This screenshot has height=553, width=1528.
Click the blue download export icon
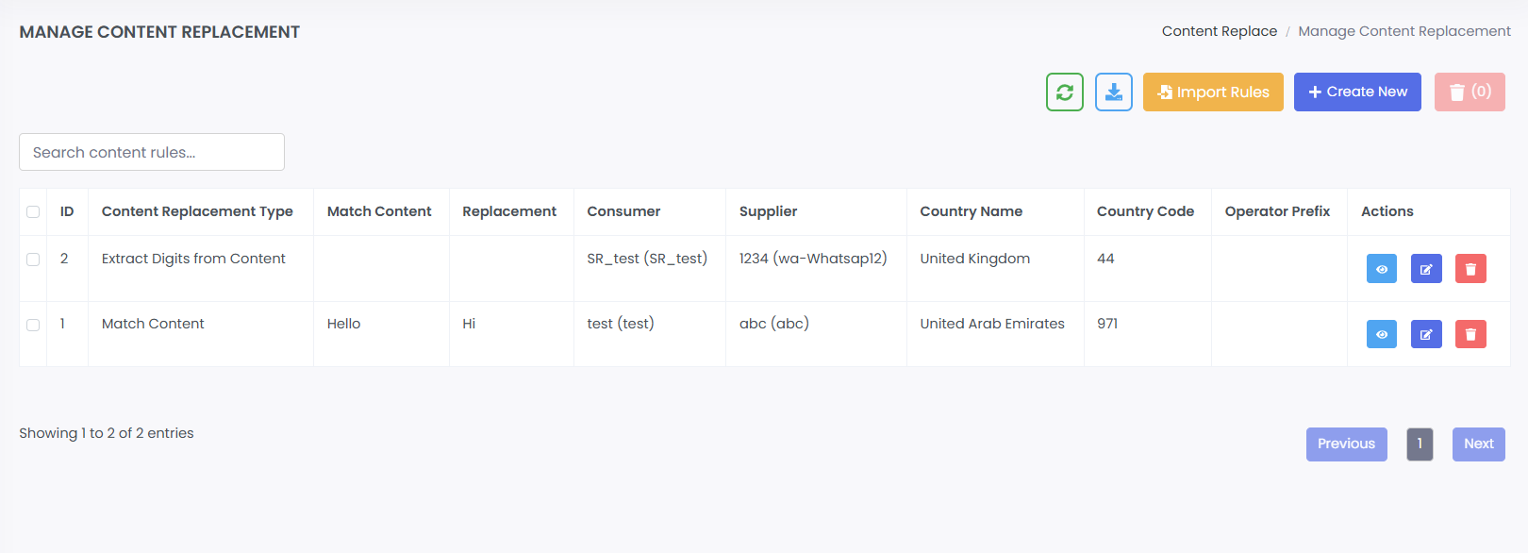pyautogui.click(x=1114, y=92)
